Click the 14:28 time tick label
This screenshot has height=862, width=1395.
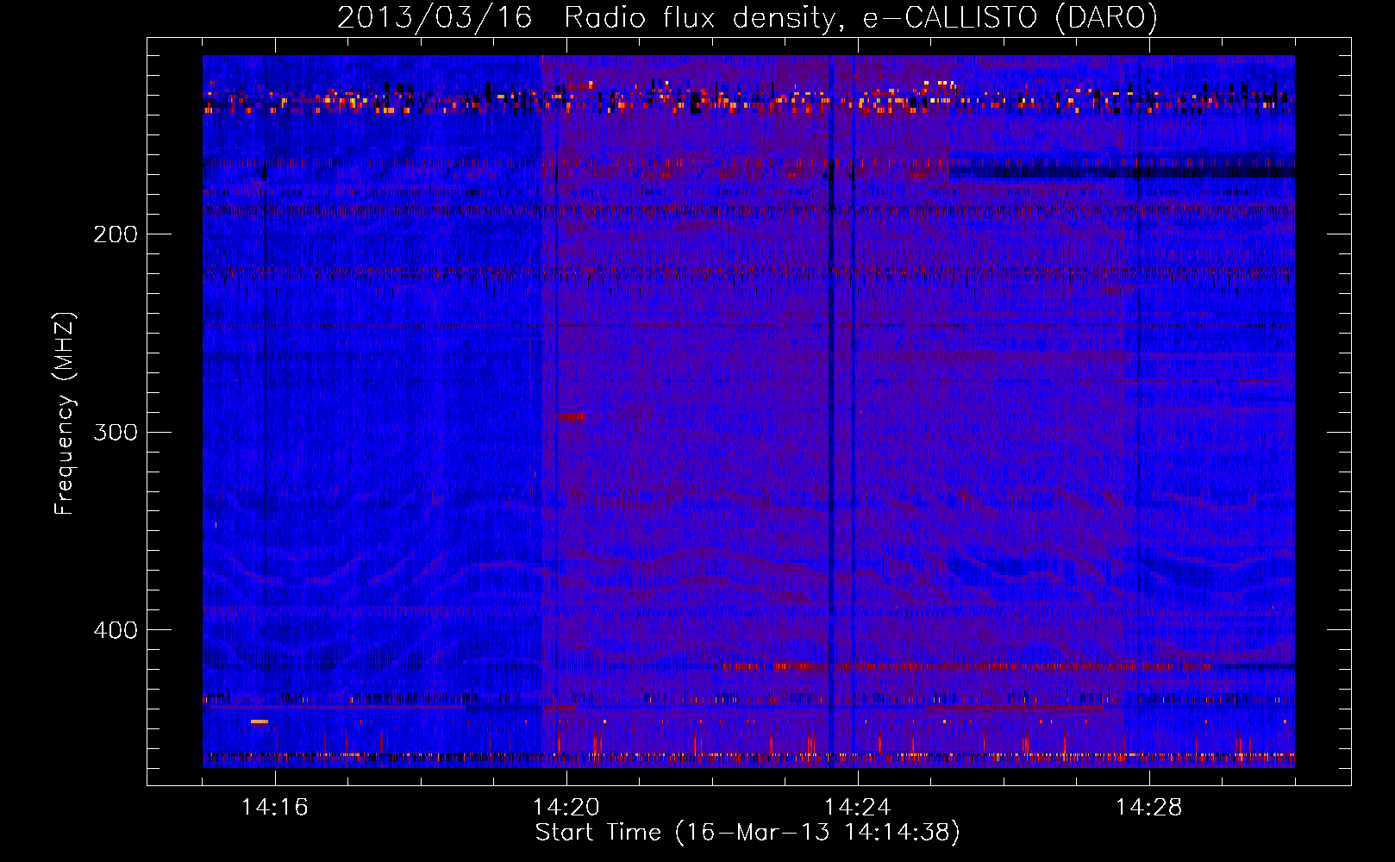(1149, 807)
